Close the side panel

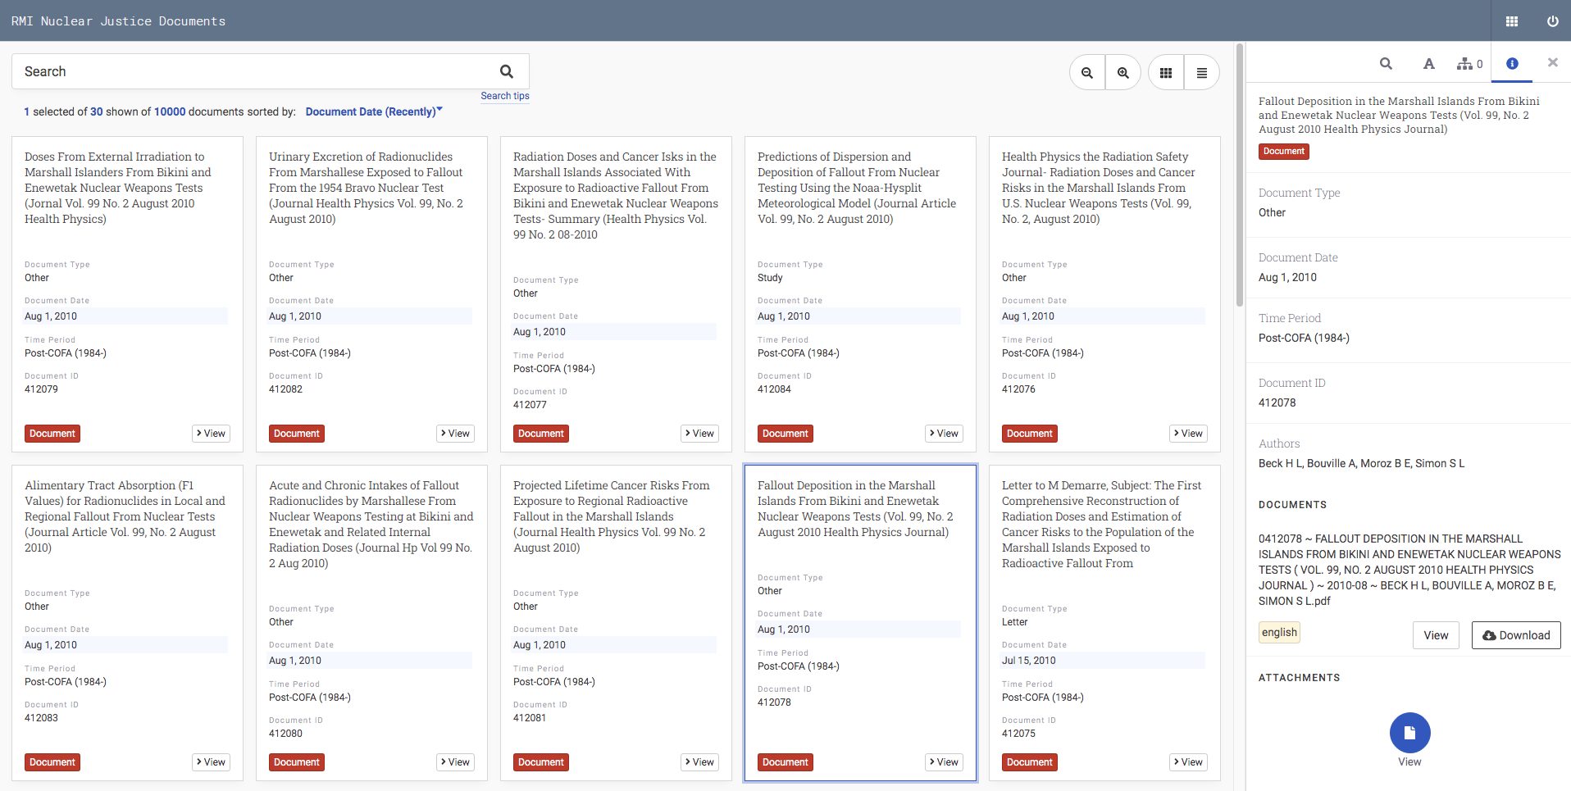[1553, 62]
